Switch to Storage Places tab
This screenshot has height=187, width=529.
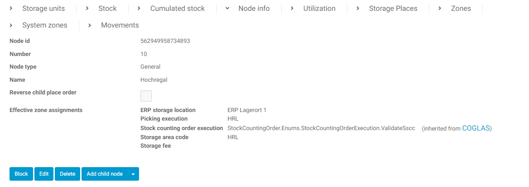point(393,9)
